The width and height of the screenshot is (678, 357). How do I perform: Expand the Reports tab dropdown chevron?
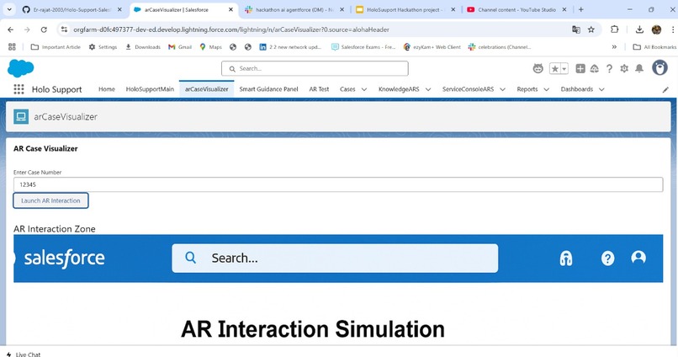click(547, 89)
